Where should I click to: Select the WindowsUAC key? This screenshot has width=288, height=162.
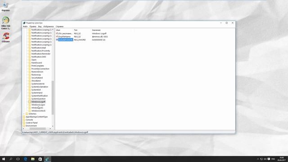pyautogui.click(x=37, y=108)
